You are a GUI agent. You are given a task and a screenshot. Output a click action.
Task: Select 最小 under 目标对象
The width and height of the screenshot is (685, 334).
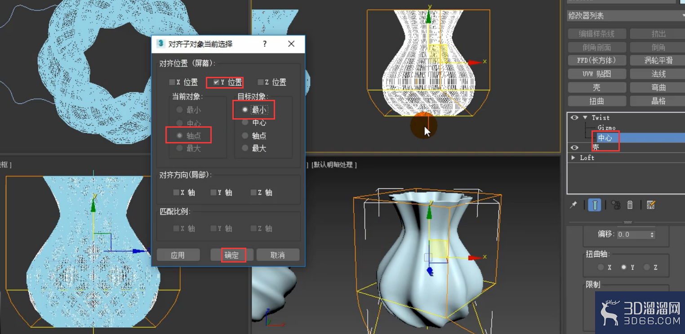click(x=245, y=110)
